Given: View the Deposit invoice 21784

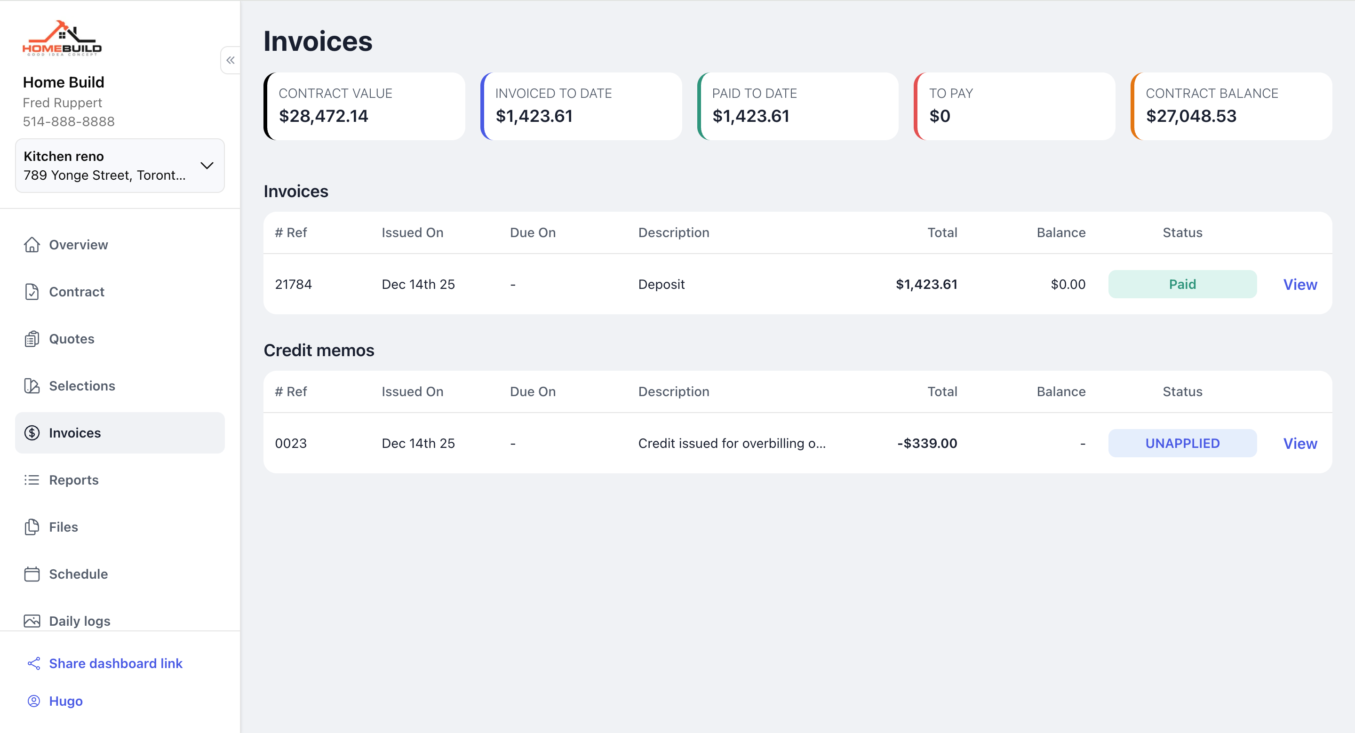Looking at the screenshot, I should point(1300,285).
